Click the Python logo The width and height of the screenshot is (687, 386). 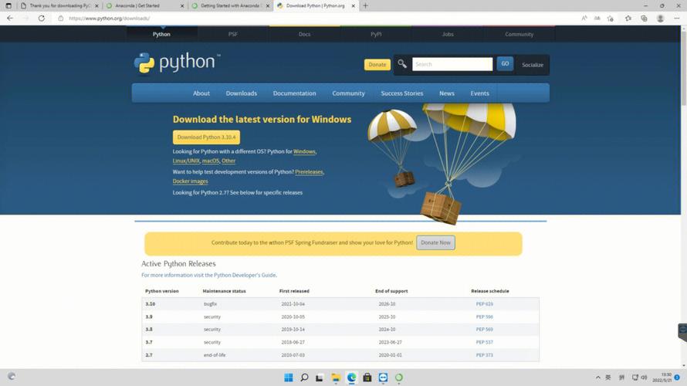click(x=177, y=63)
